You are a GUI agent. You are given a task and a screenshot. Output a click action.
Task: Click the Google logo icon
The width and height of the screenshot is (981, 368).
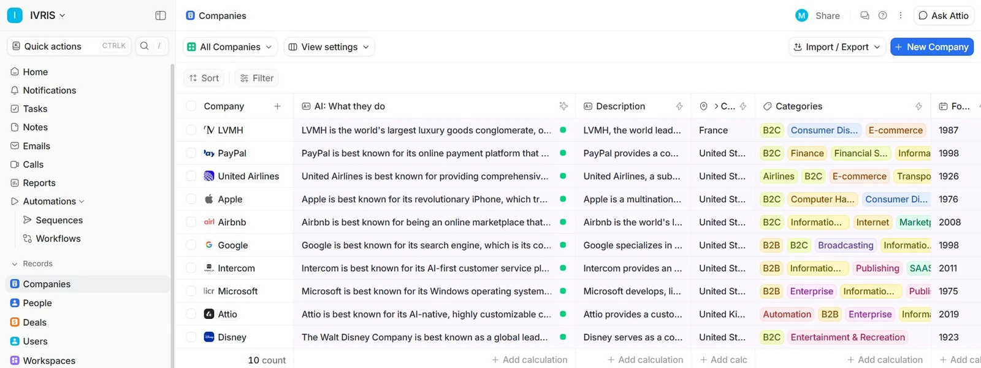pos(209,245)
